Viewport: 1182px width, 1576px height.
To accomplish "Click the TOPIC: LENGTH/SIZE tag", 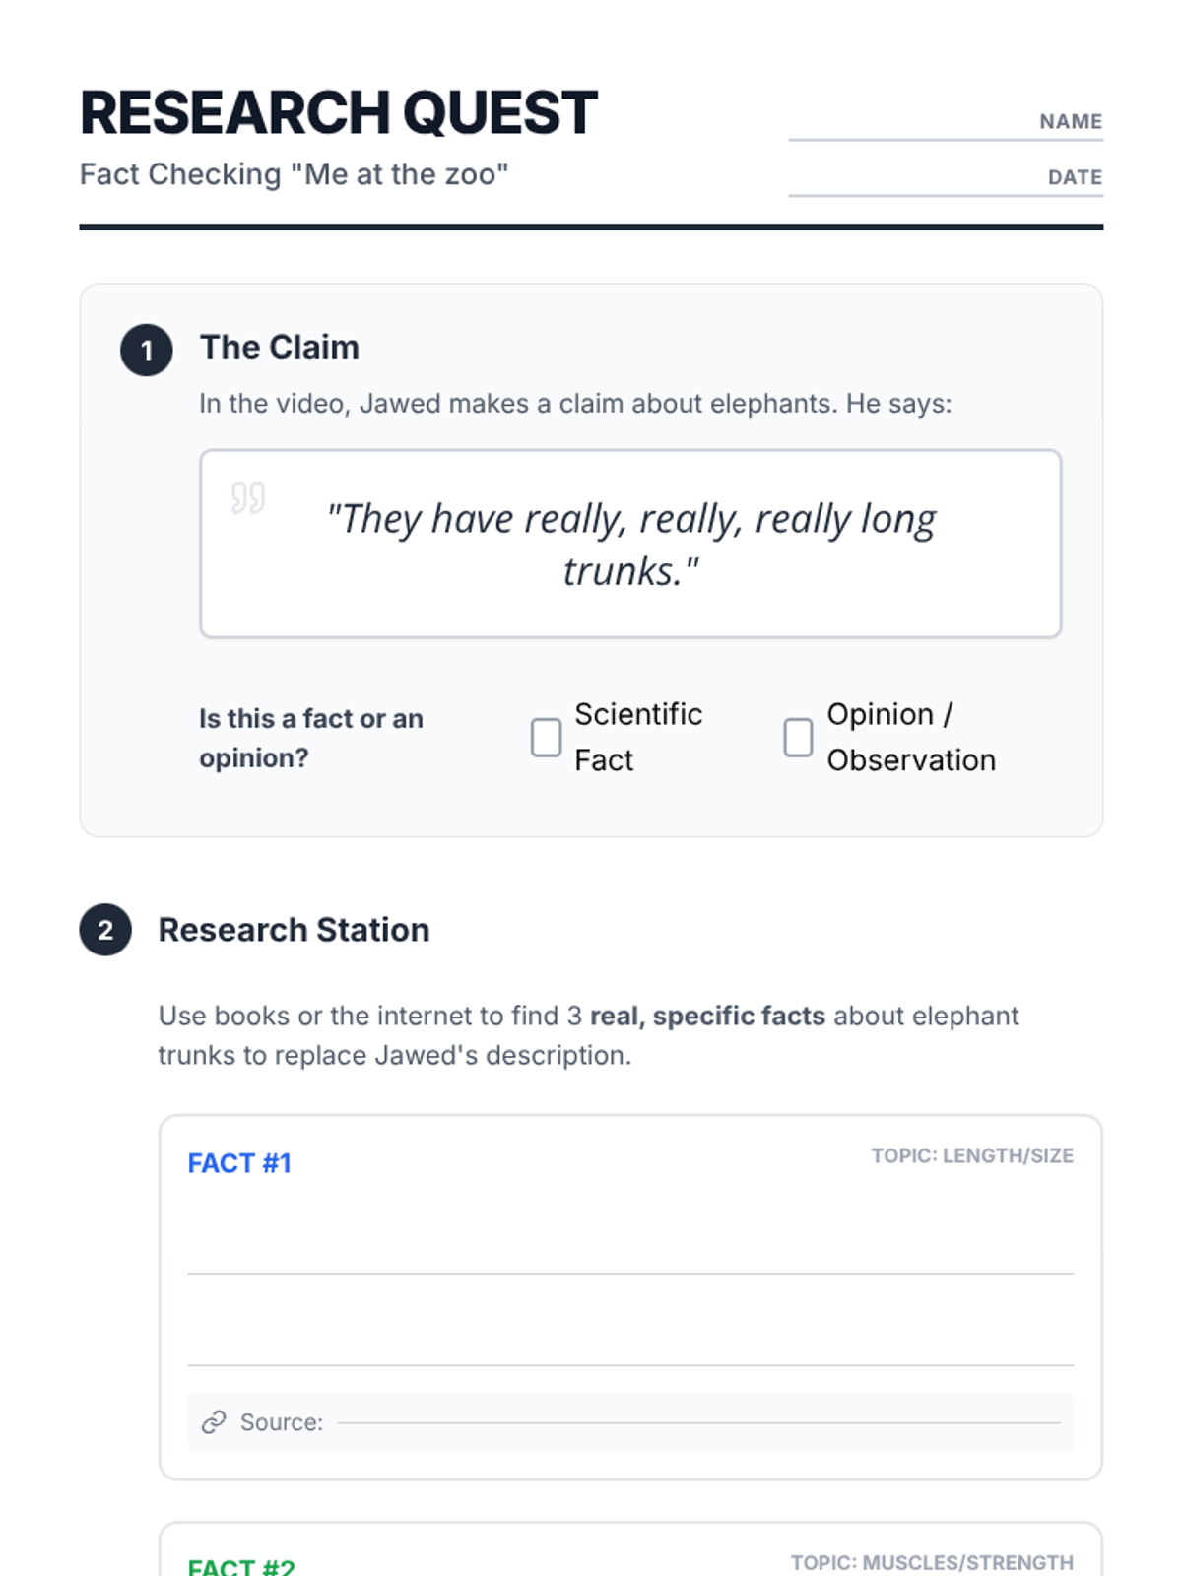I will 972,1155.
